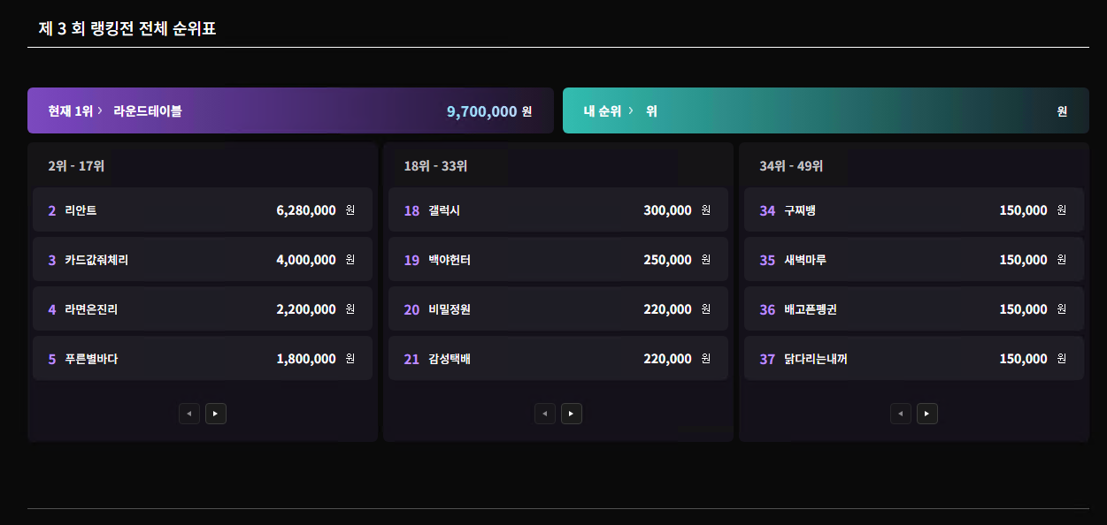The width and height of the screenshot is (1107, 525).
Task: Select rank 37 닭다리는내꺼 row
Action: tap(913, 358)
